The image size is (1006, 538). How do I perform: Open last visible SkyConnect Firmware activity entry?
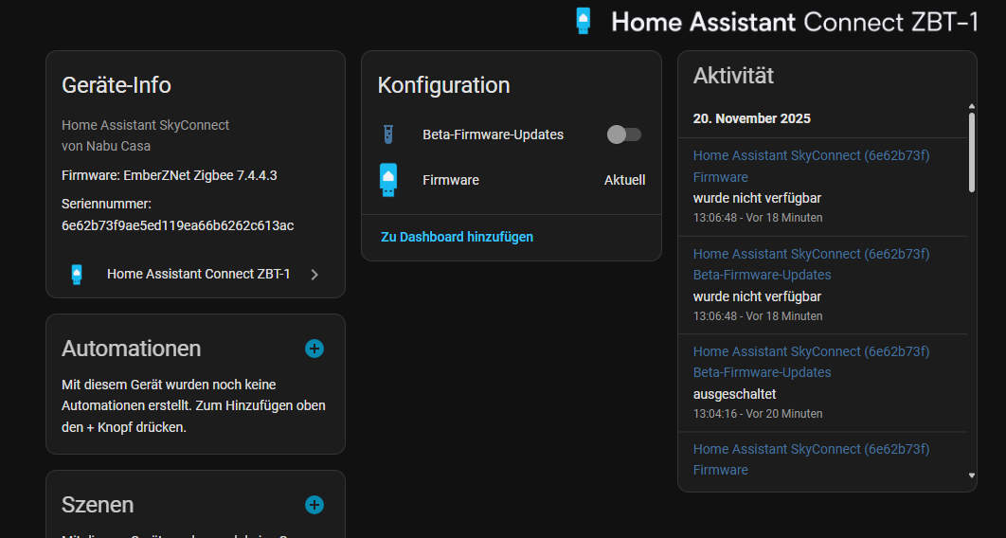pos(811,459)
